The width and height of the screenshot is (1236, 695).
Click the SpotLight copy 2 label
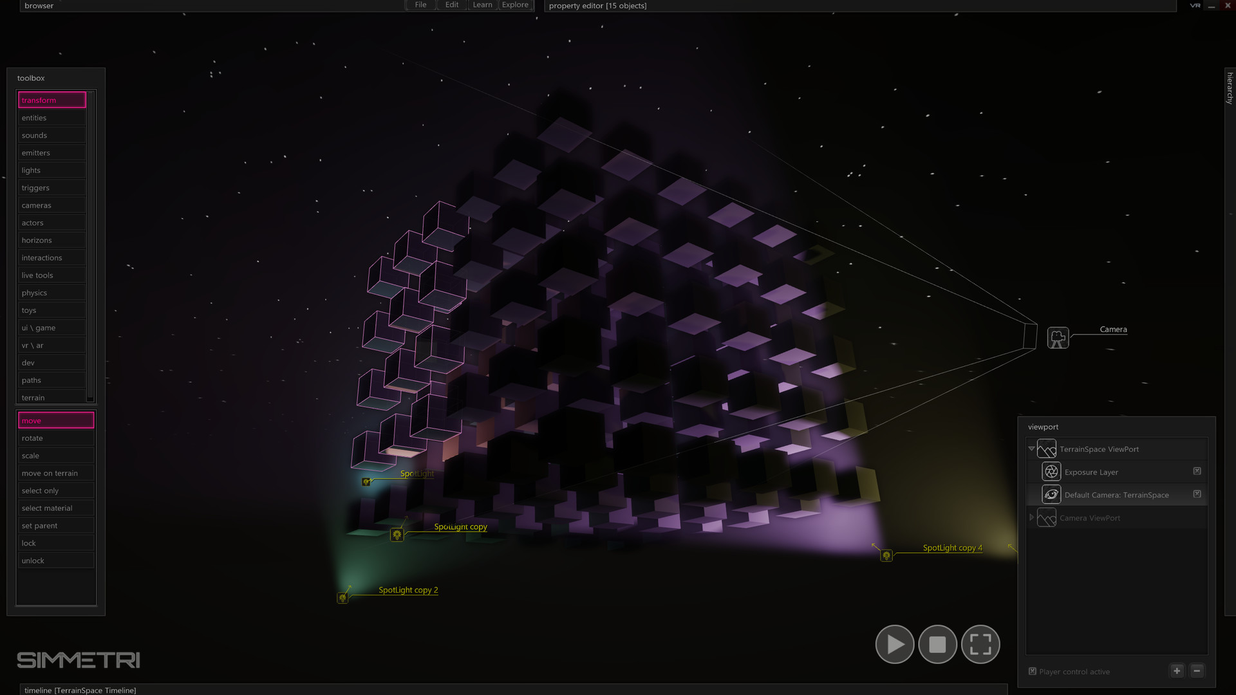click(408, 590)
